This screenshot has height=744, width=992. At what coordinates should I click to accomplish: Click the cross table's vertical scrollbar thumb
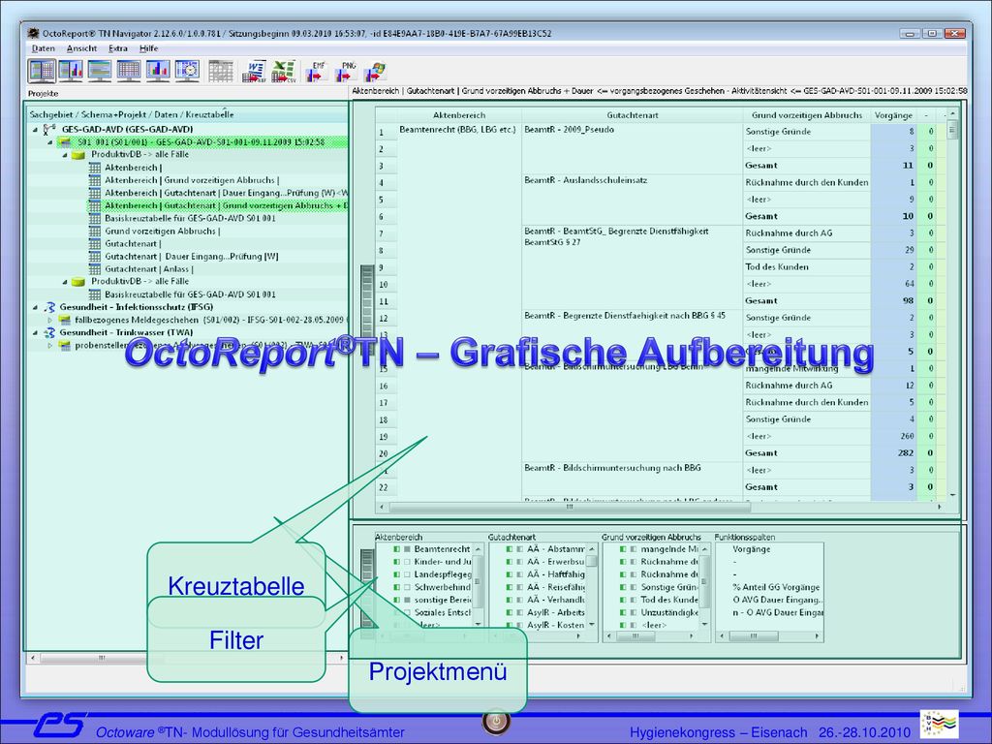tap(952, 130)
